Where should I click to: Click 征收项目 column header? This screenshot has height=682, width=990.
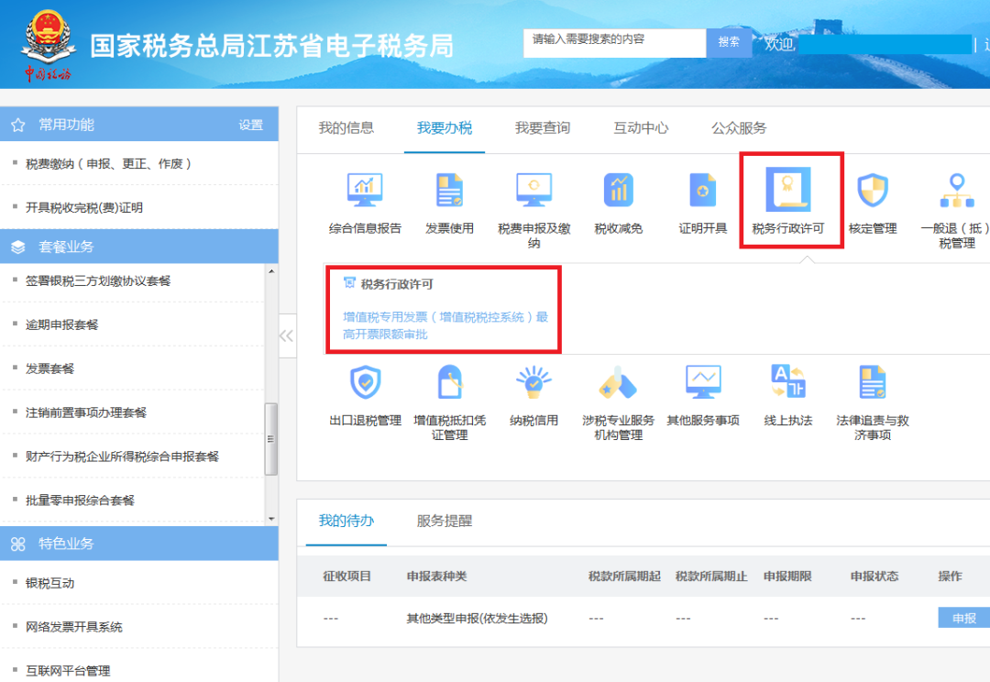pos(346,576)
